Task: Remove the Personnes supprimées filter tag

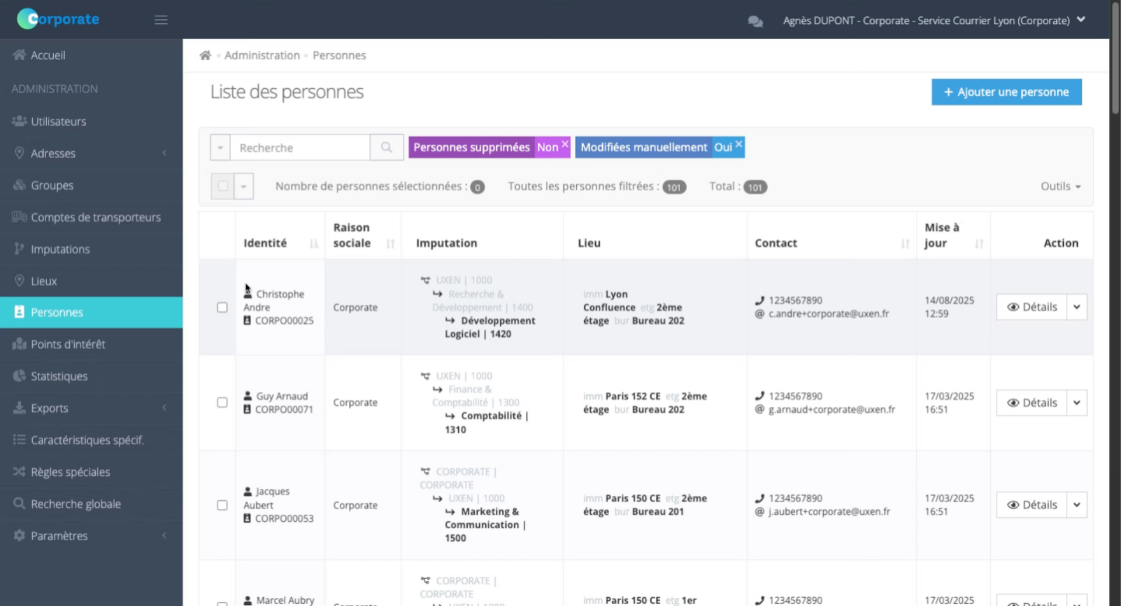Action: (x=565, y=144)
